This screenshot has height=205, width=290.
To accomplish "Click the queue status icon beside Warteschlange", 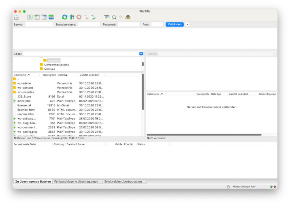I will pyautogui.click(x=228, y=187).
